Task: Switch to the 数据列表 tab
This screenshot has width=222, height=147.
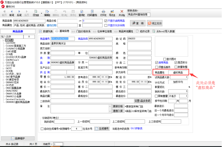Action: click(46, 31)
